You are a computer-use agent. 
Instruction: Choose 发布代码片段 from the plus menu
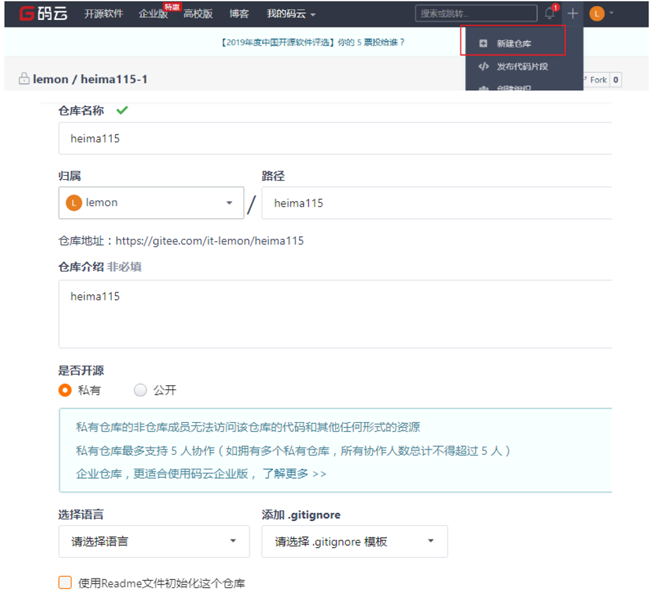click(x=523, y=66)
